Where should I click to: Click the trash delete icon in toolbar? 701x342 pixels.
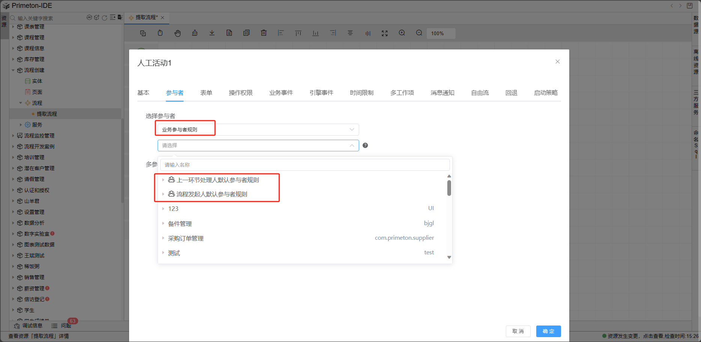(264, 33)
